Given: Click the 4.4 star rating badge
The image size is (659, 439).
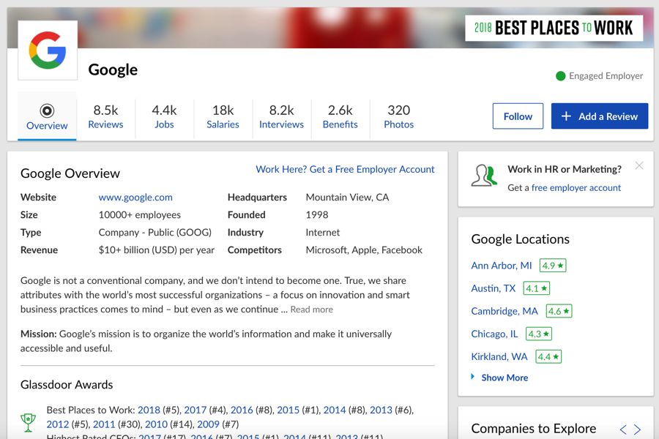Looking at the screenshot, I should point(548,356).
